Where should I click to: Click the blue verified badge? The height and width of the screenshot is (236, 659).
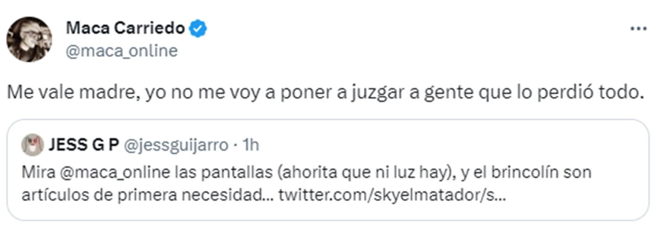198,29
